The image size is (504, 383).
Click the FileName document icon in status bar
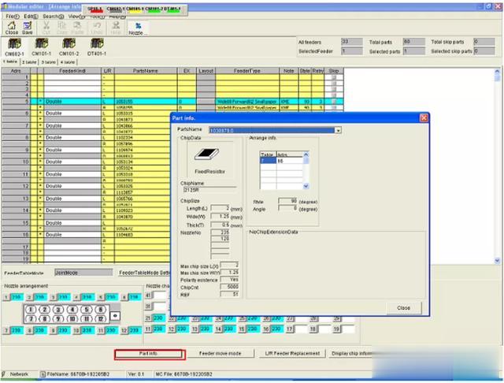pos(43,374)
